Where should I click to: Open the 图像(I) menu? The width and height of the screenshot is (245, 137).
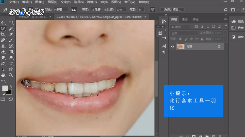click(x=40, y=2)
